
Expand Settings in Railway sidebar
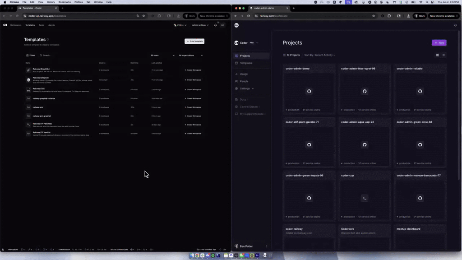coord(251,88)
